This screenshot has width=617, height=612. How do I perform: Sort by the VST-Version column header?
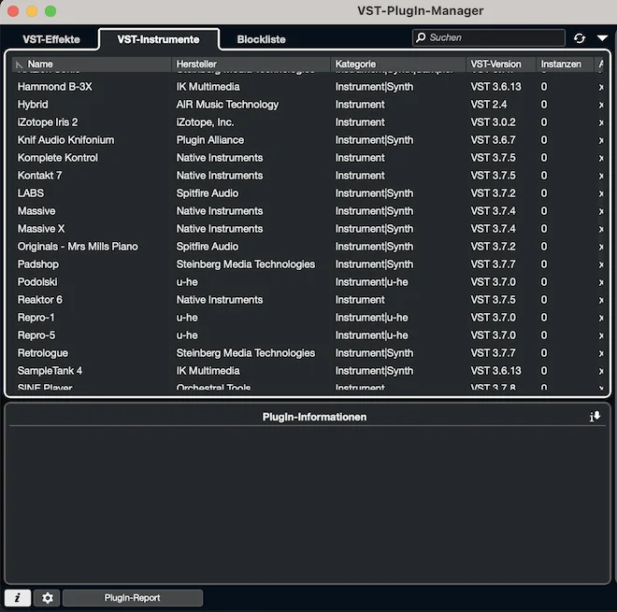501,64
